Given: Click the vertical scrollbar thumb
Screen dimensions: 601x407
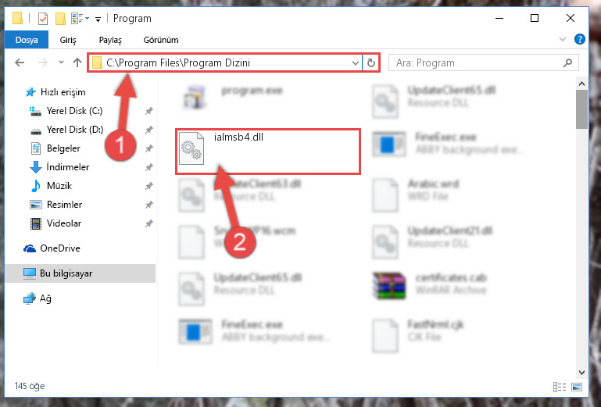Looking at the screenshot, I should pyautogui.click(x=581, y=109).
